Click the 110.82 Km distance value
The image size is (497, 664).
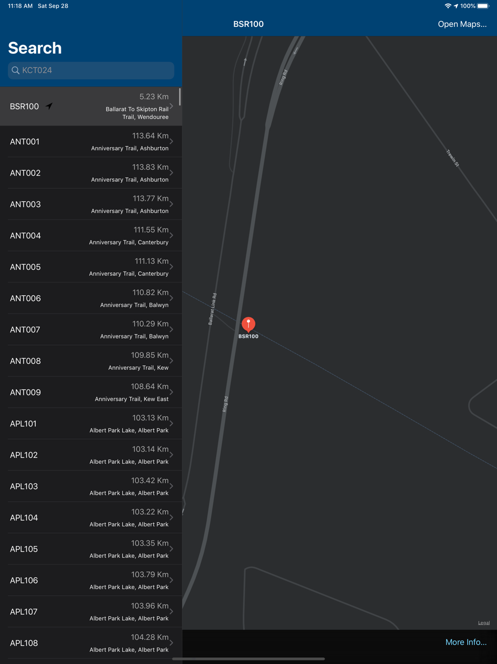coord(150,293)
